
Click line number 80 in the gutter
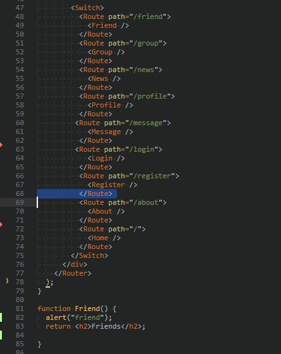20,300
